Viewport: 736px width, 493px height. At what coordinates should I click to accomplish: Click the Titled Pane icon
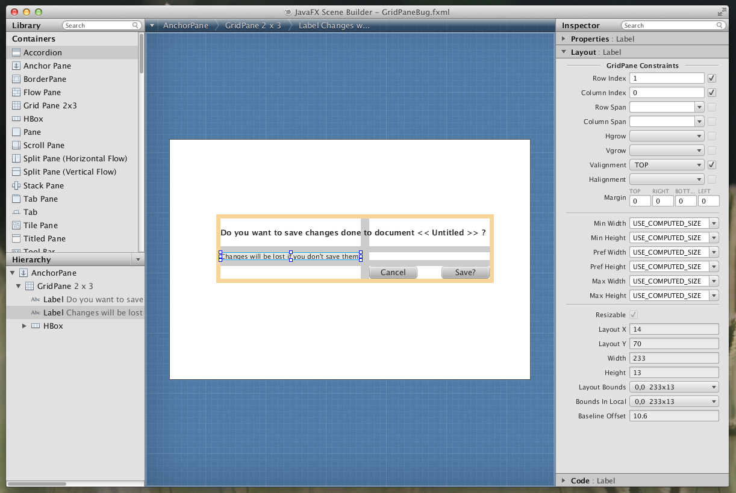pos(16,239)
